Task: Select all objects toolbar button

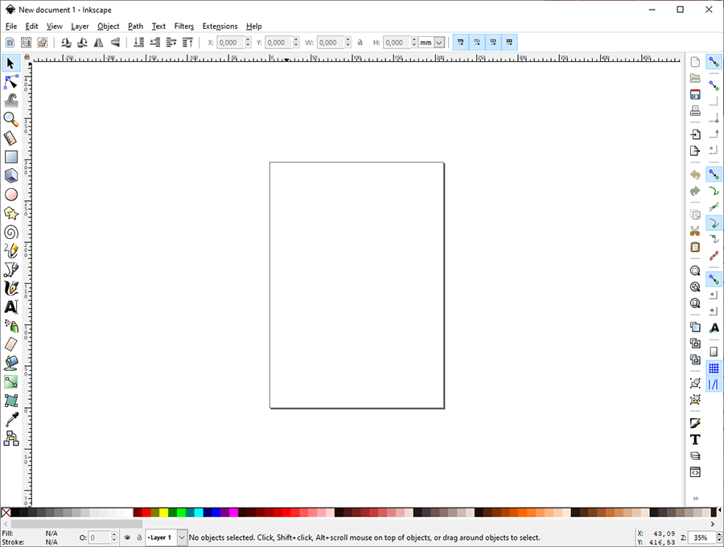Action: point(10,43)
